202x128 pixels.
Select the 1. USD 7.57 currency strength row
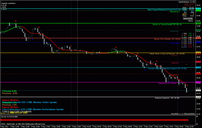pyautogui.click(x=187, y=34)
